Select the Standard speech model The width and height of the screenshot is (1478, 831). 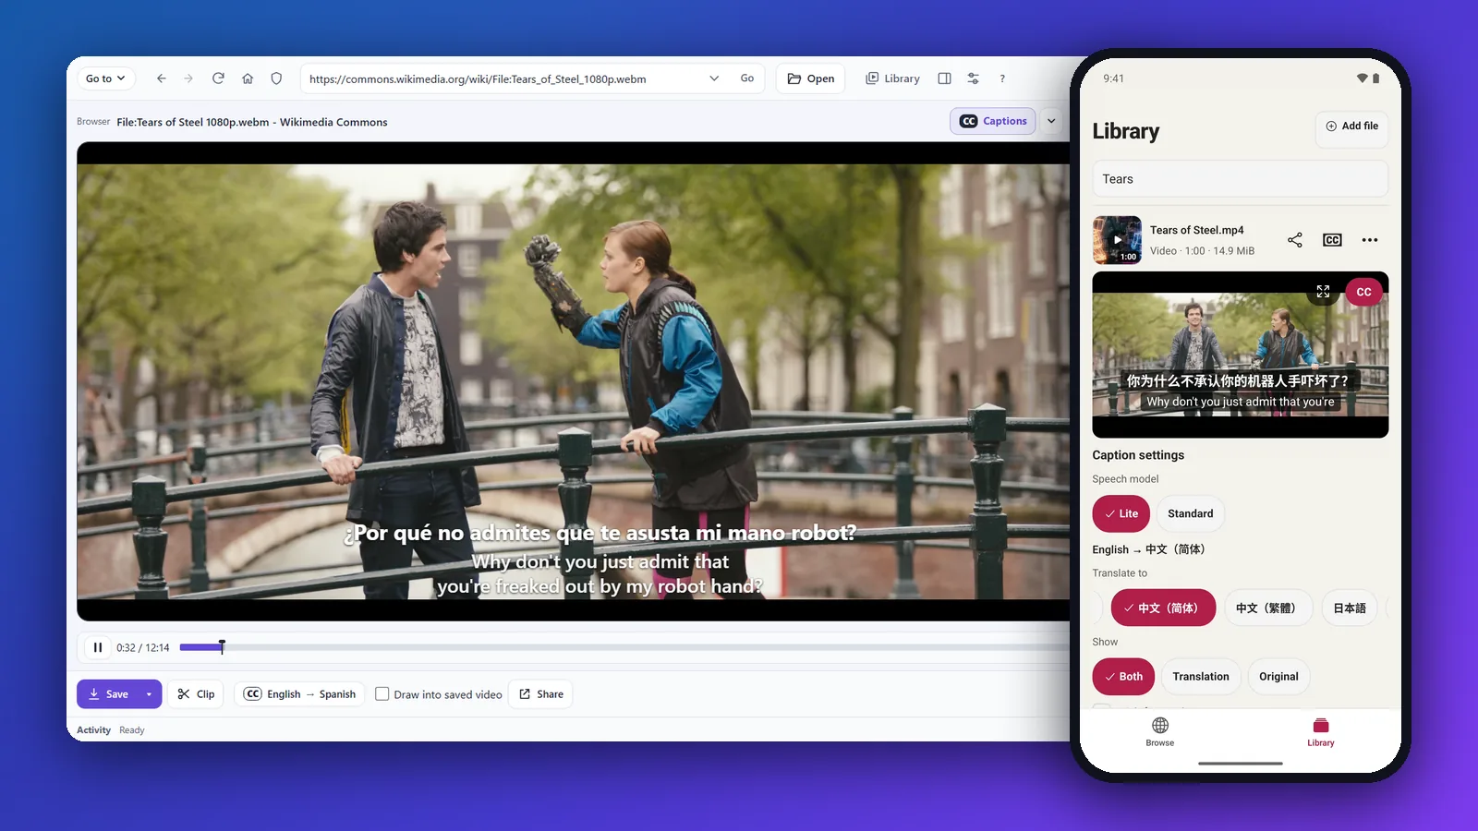pyautogui.click(x=1190, y=513)
